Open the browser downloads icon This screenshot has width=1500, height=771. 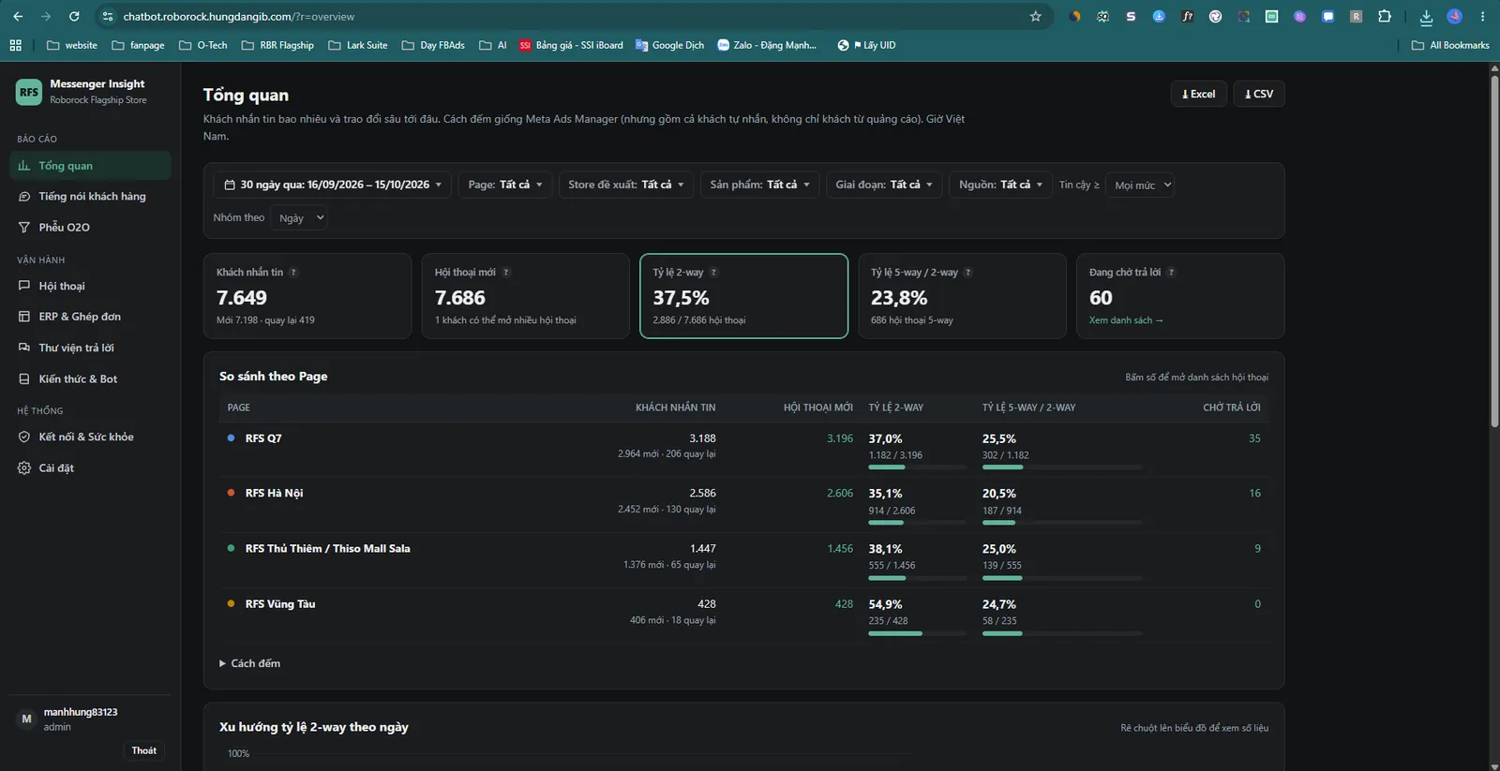[x=1426, y=17]
